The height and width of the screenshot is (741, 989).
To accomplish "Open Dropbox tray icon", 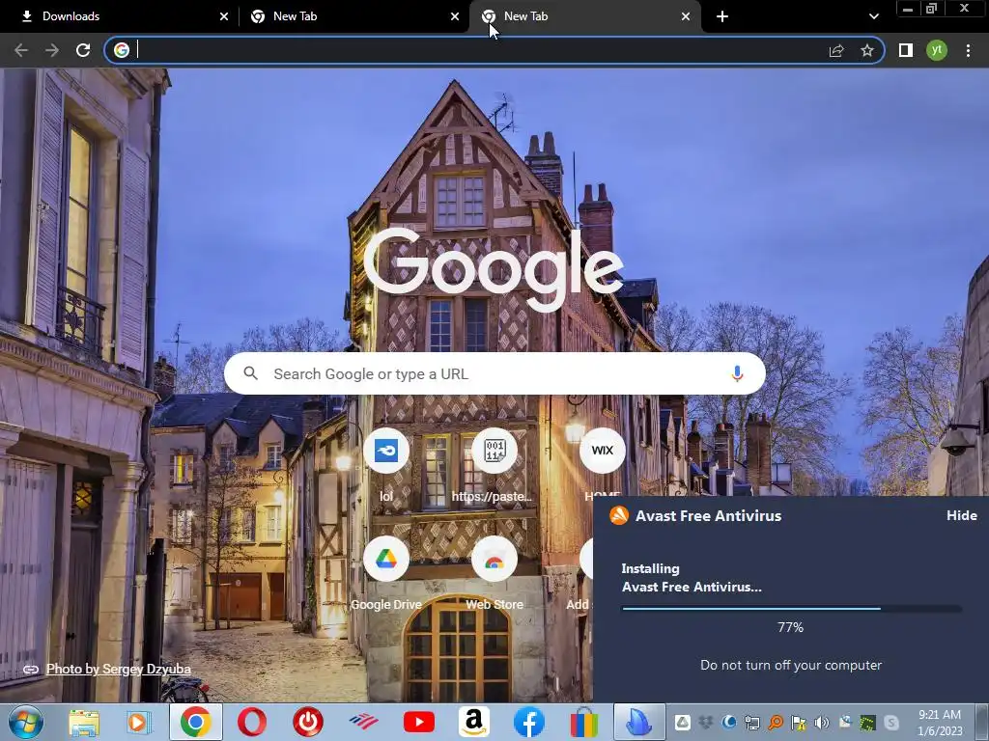I will tap(706, 723).
